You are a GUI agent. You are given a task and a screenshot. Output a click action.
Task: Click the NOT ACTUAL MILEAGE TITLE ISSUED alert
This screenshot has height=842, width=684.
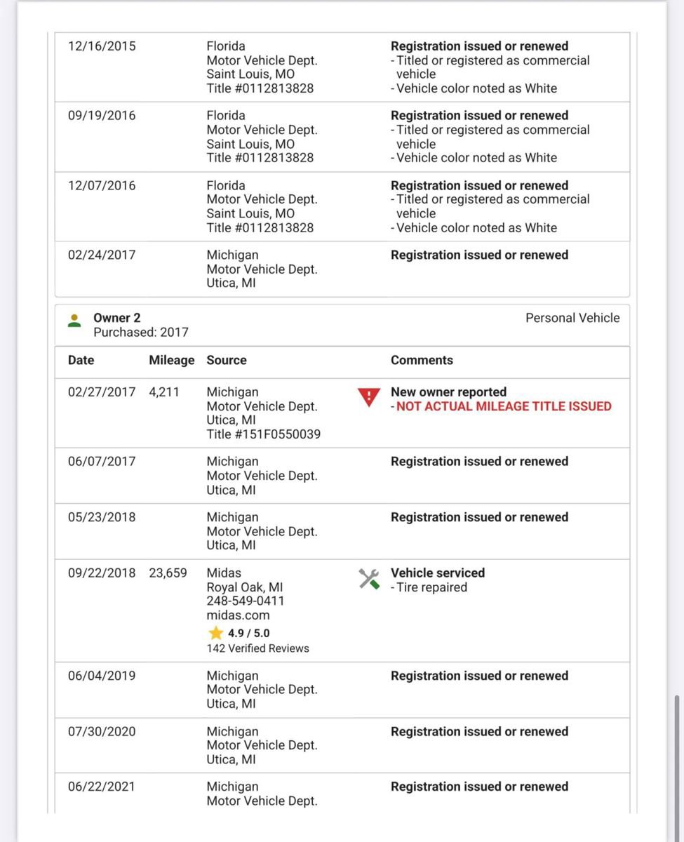pyautogui.click(x=503, y=406)
